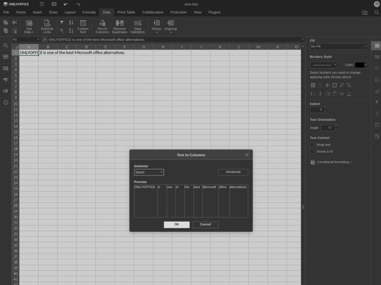Screen dimensions: 381x285
Task: Undo the last action
Action: coord(66,4)
